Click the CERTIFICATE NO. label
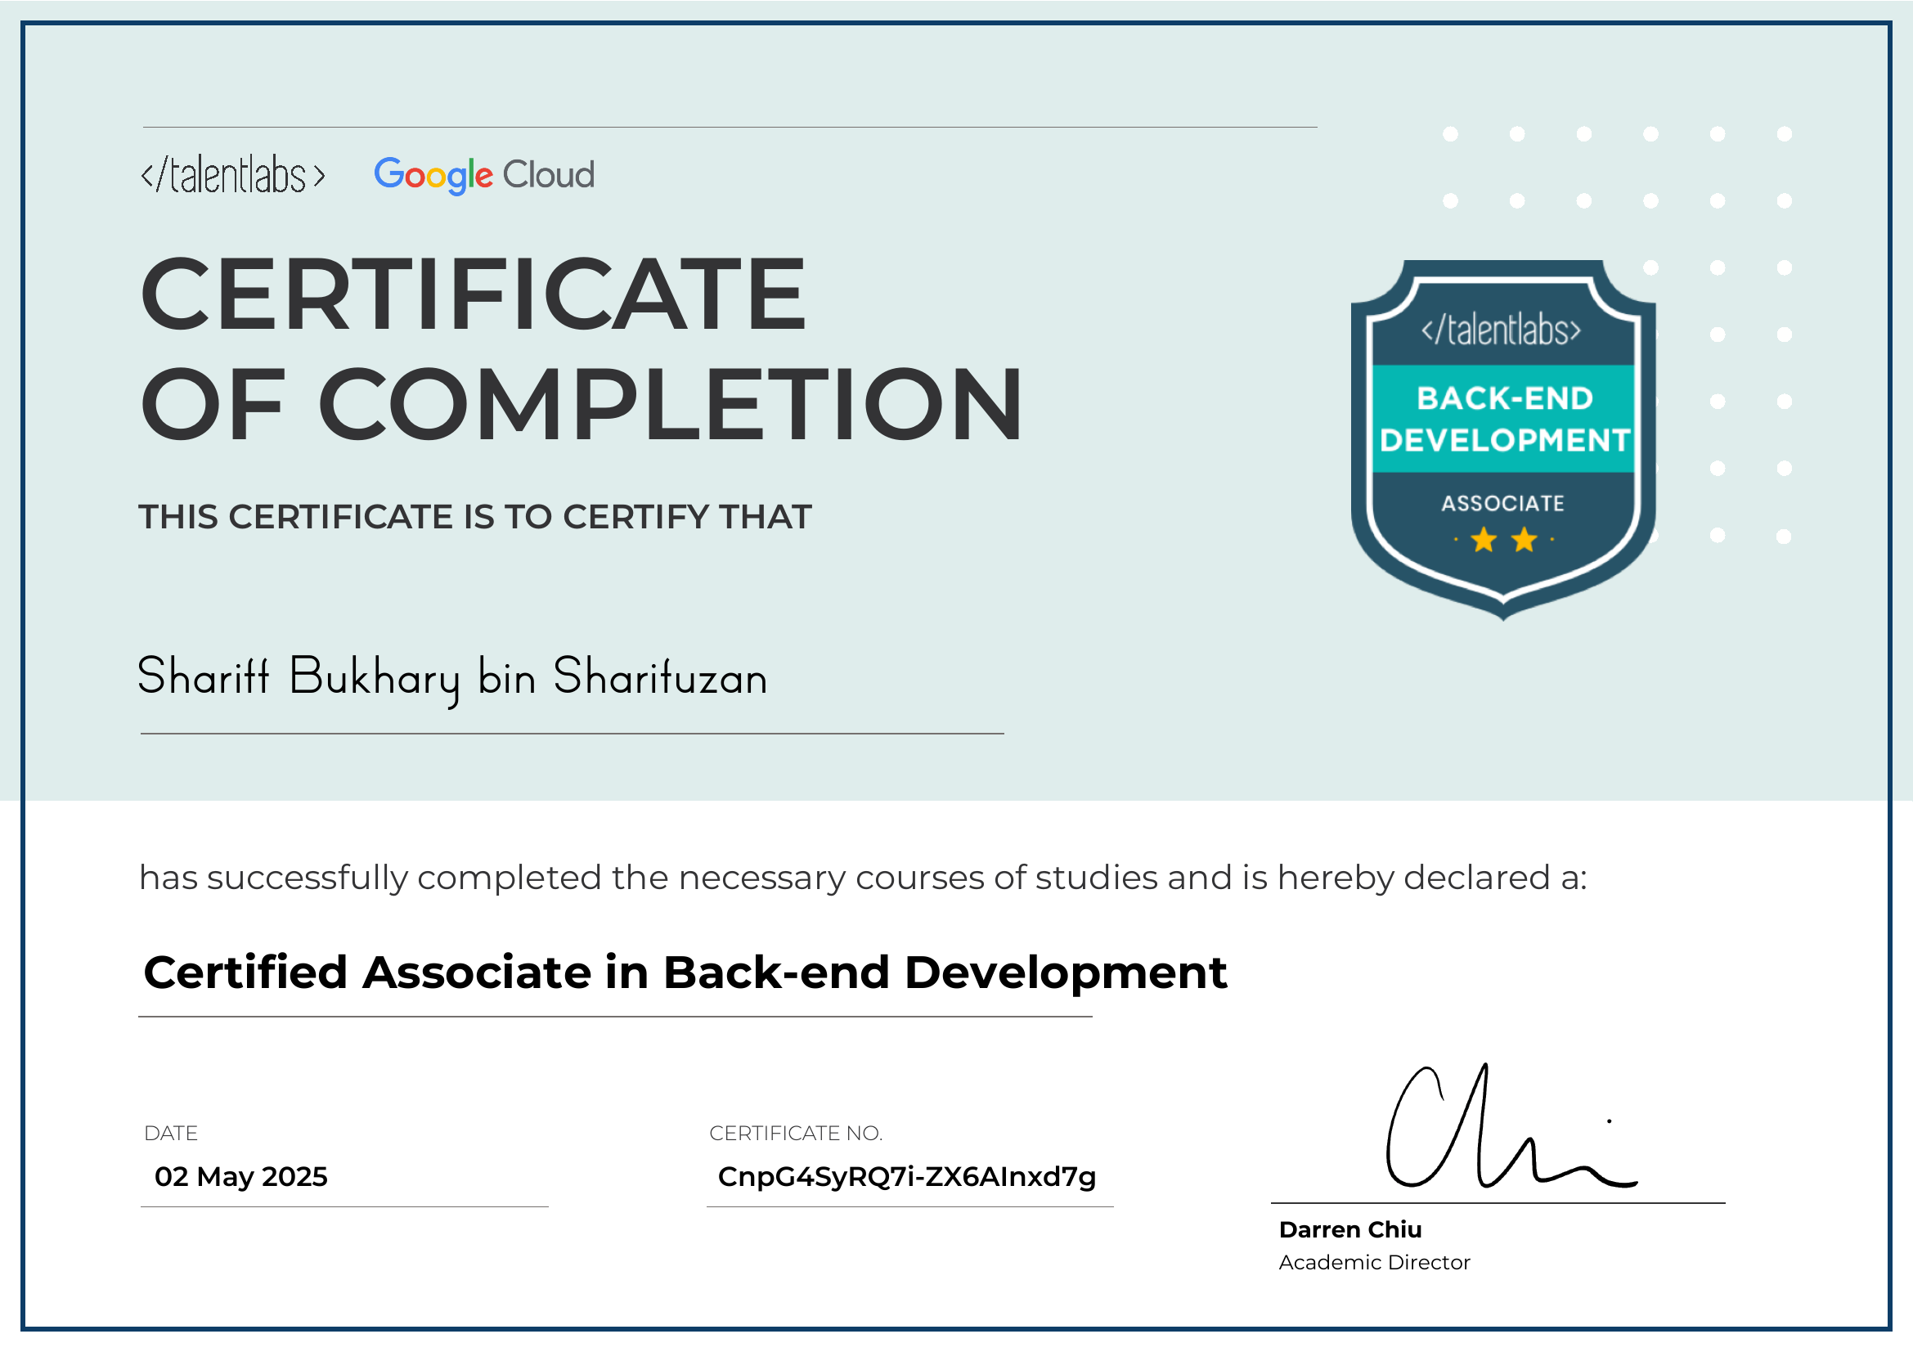 coord(796,1133)
